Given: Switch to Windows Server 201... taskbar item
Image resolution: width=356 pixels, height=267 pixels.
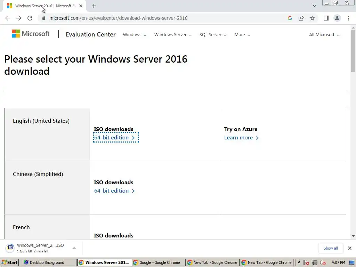Looking at the screenshot, I should 104,262.
